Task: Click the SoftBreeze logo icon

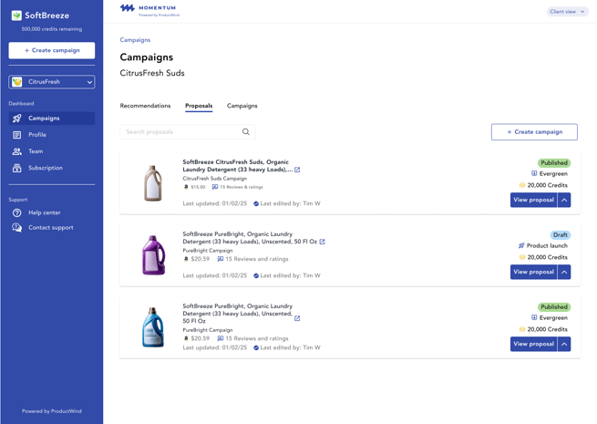Action: point(16,16)
